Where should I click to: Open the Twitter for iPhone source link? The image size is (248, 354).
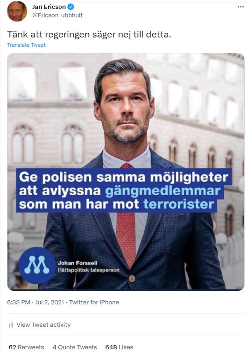coord(94,302)
